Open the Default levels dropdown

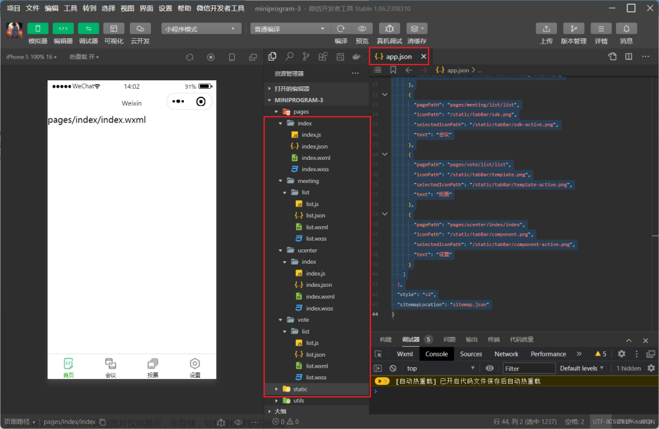[x=581, y=368]
